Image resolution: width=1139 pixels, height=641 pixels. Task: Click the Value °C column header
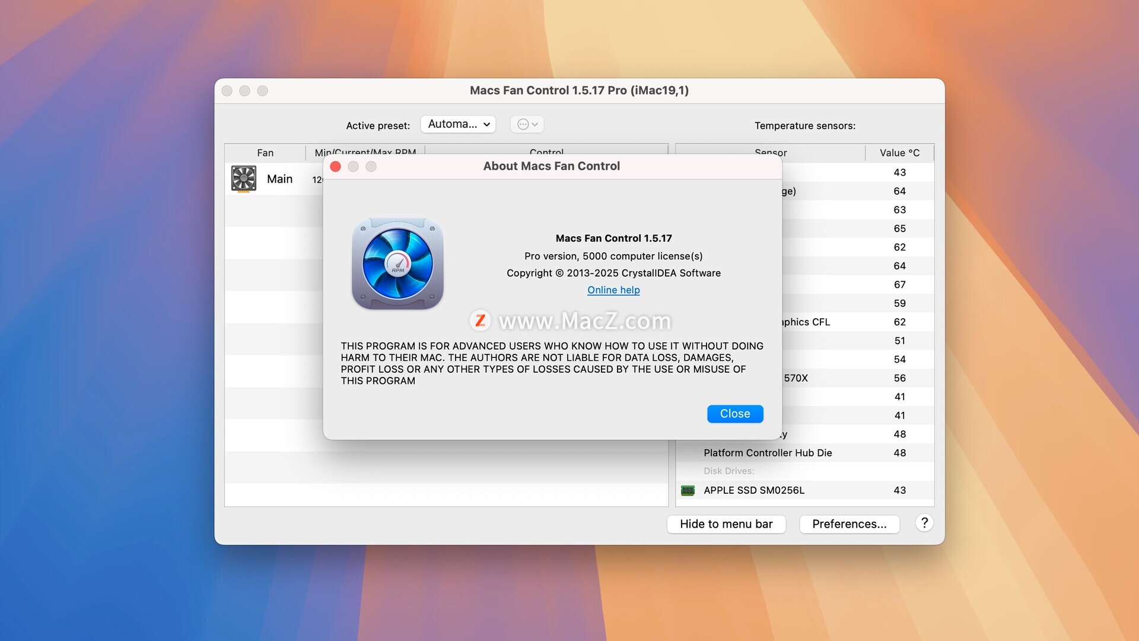coord(899,153)
